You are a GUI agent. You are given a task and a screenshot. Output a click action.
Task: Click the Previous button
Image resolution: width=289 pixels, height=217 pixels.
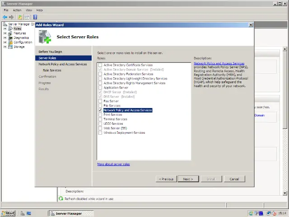pos(166,179)
